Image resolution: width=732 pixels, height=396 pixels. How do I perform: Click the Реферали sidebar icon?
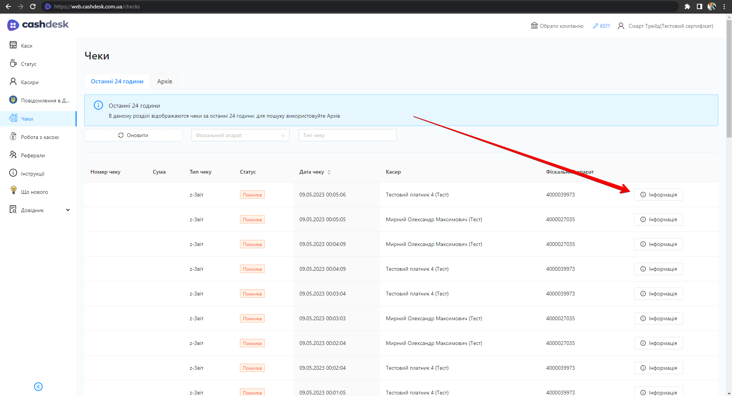pos(13,155)
